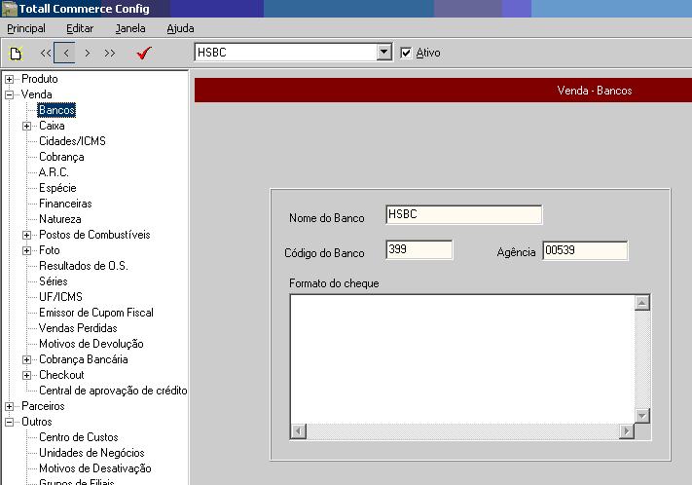Select Emissor de Cupom Fiscal item

(x=95, y=313)
